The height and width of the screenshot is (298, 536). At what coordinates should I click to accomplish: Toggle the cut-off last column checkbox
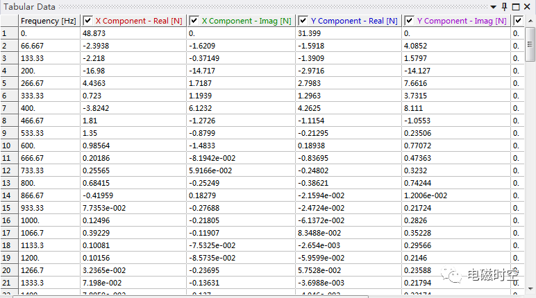[x=518, y=21]
